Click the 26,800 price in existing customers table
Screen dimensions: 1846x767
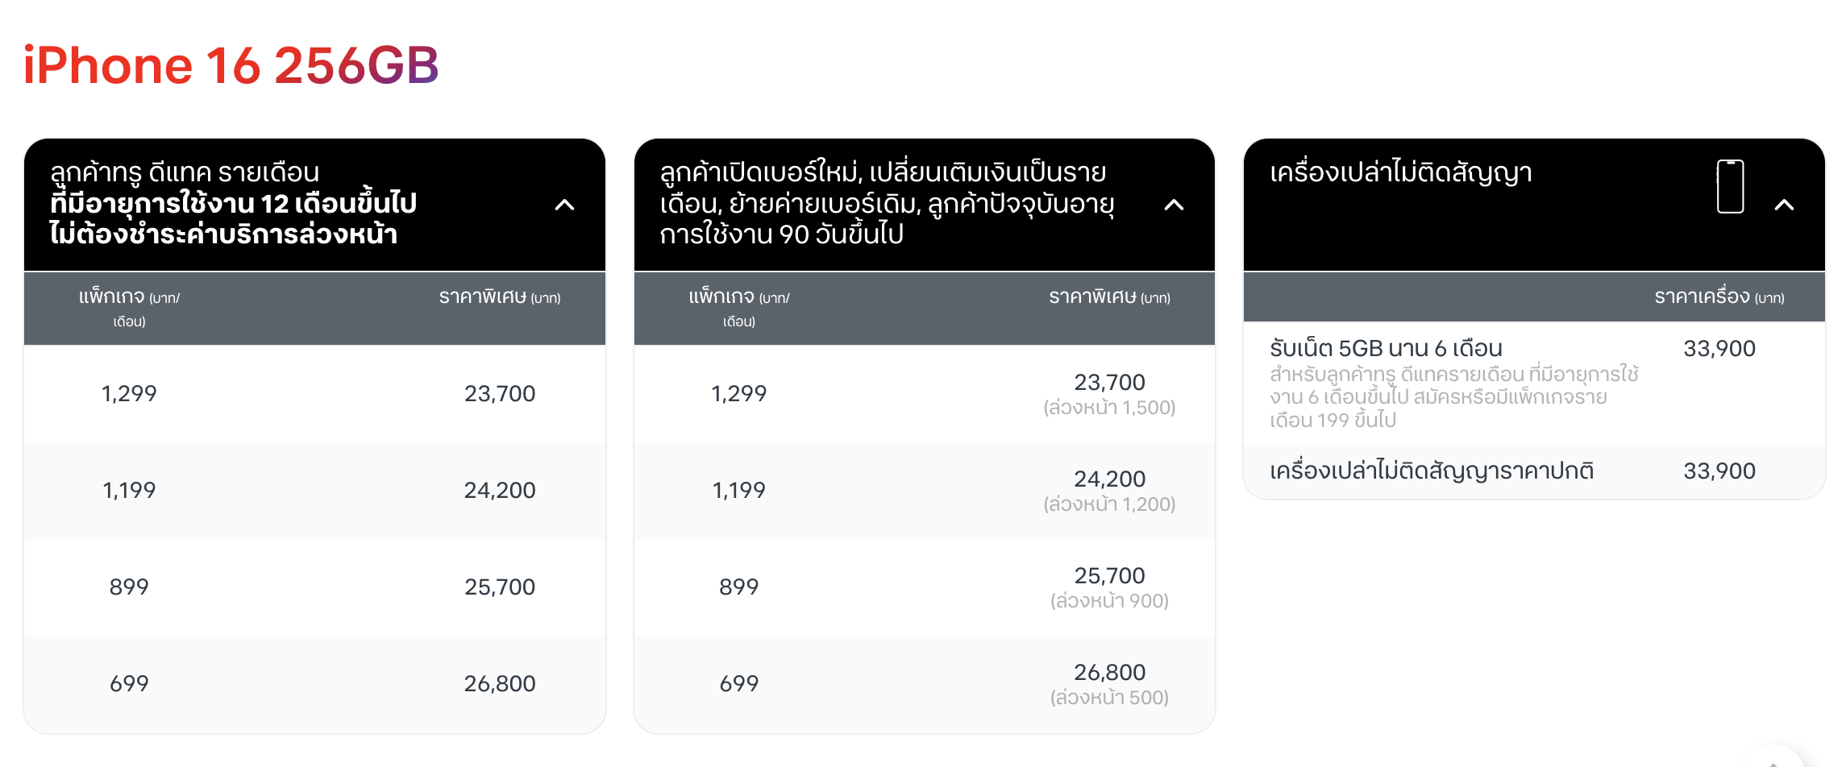(x=499, y=684)
